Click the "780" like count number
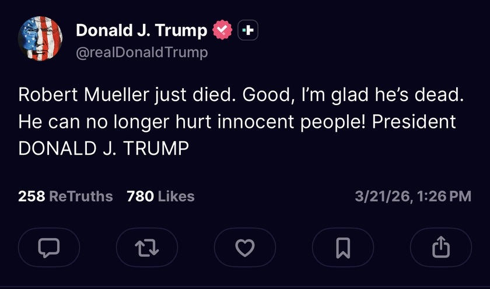Screen dimensions: 490x289 pos(140,196)
